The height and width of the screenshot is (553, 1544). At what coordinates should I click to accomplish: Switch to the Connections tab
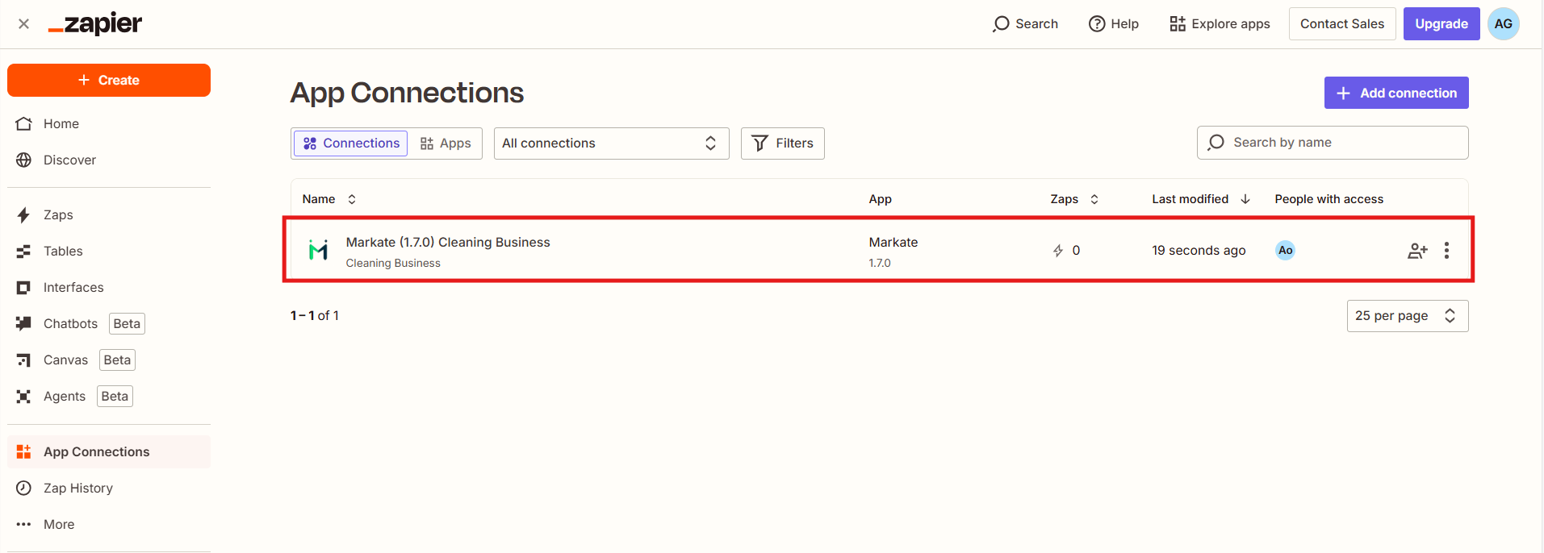click(351, 143)
